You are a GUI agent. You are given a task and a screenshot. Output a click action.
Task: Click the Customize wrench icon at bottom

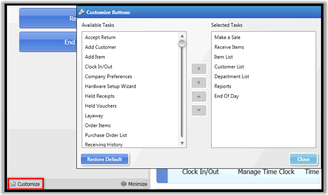pyautogui.click(x=13, y=184)
